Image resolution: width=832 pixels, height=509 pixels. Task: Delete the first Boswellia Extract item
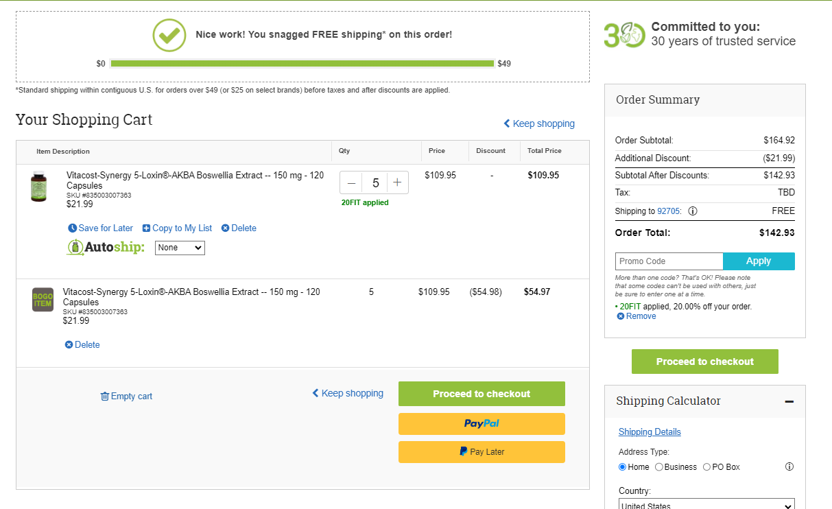(239, 228)
